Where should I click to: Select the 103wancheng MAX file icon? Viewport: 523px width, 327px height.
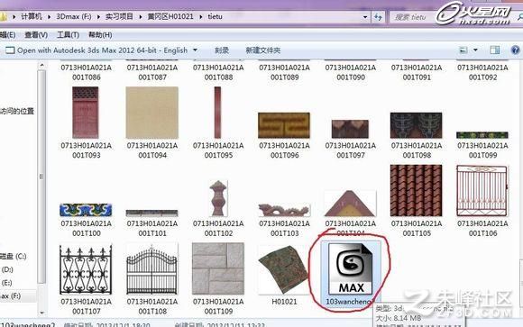click(350, 268)
